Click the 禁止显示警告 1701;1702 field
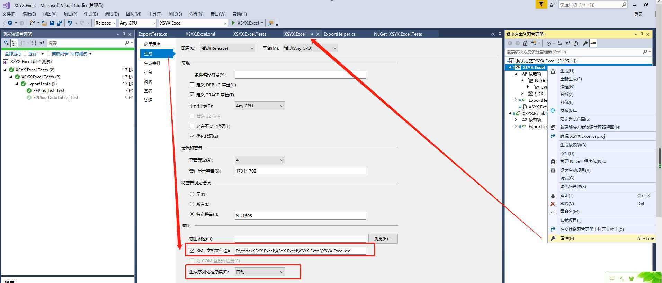Viewport: 662px width, 283px height. [x=300, y=171]
